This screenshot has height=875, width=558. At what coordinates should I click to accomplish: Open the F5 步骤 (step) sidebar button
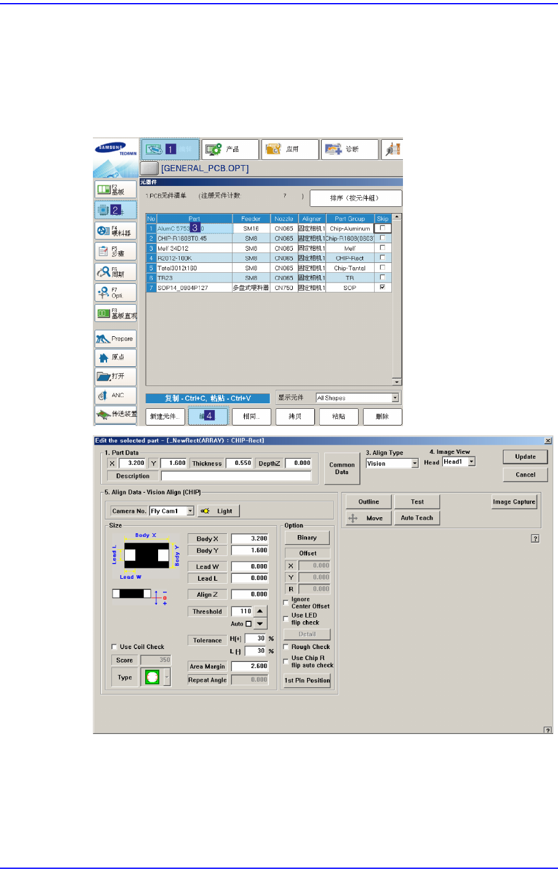coord(115,251)
